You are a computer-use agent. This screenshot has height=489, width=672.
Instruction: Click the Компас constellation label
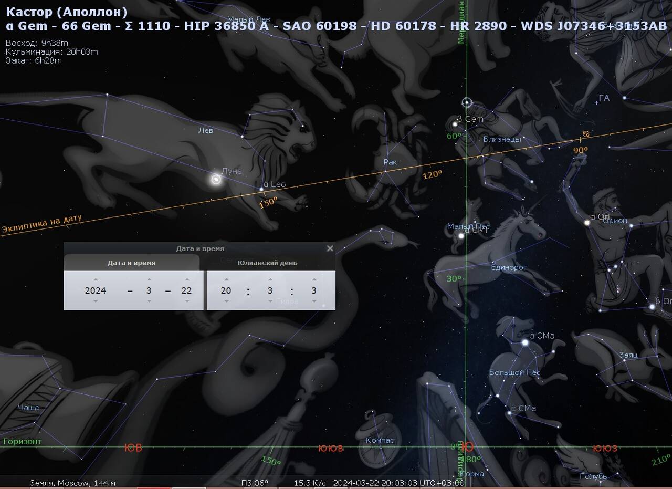(380, 440)
